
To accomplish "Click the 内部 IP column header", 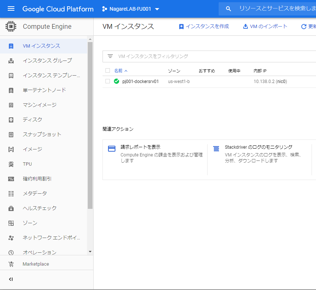I will coord(260,71).
